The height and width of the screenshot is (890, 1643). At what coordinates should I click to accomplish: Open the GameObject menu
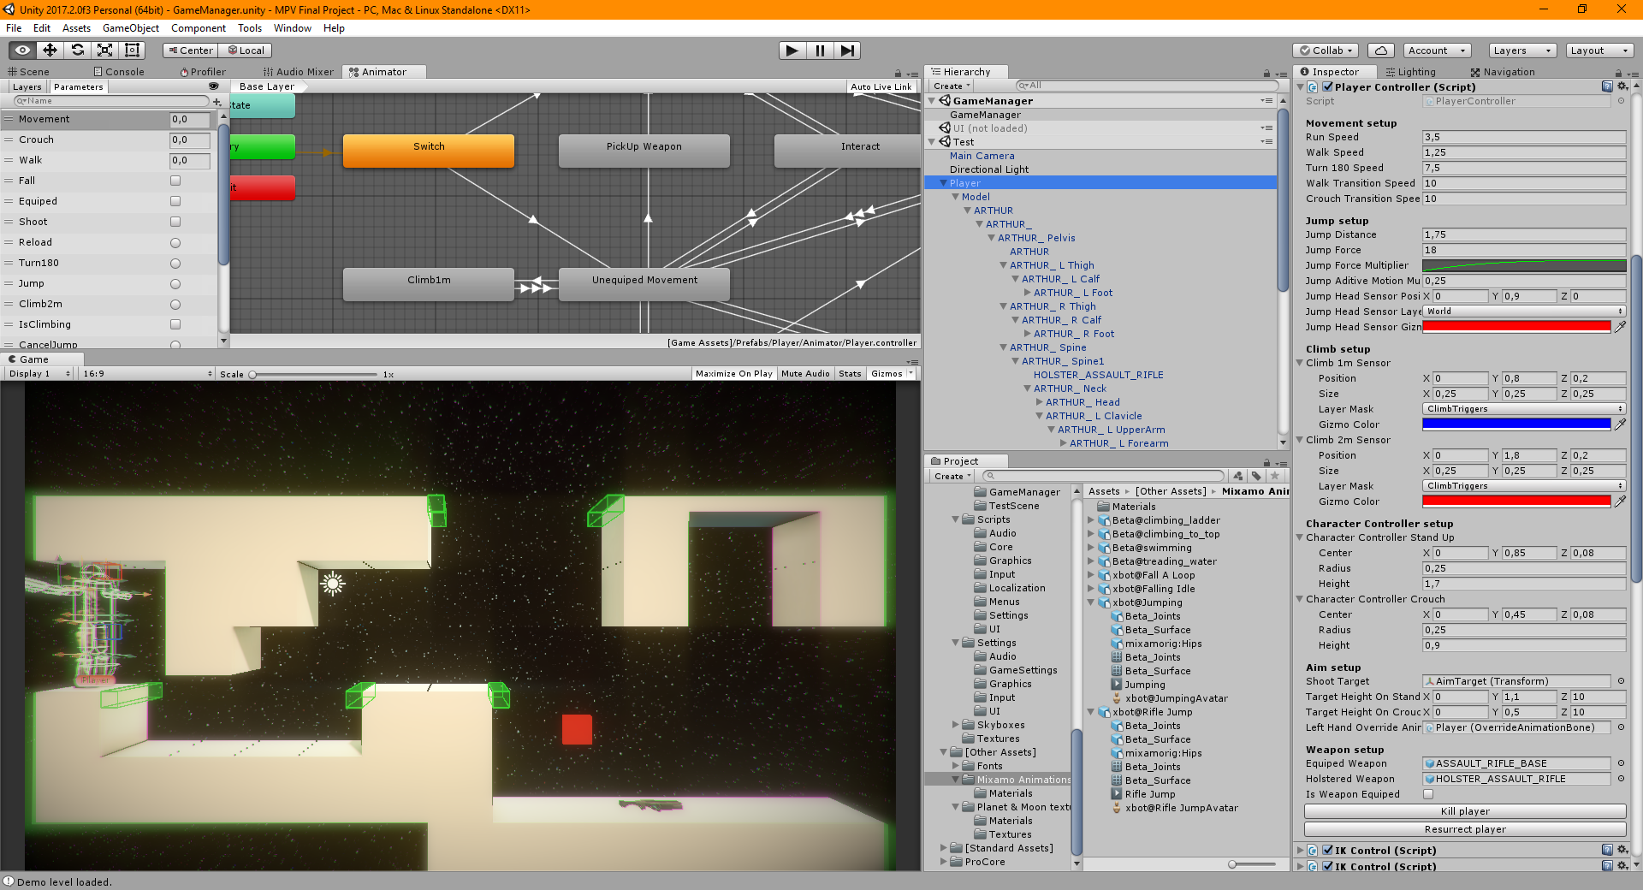[130, 28]
